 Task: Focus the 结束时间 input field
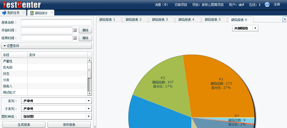pos(47,38)
